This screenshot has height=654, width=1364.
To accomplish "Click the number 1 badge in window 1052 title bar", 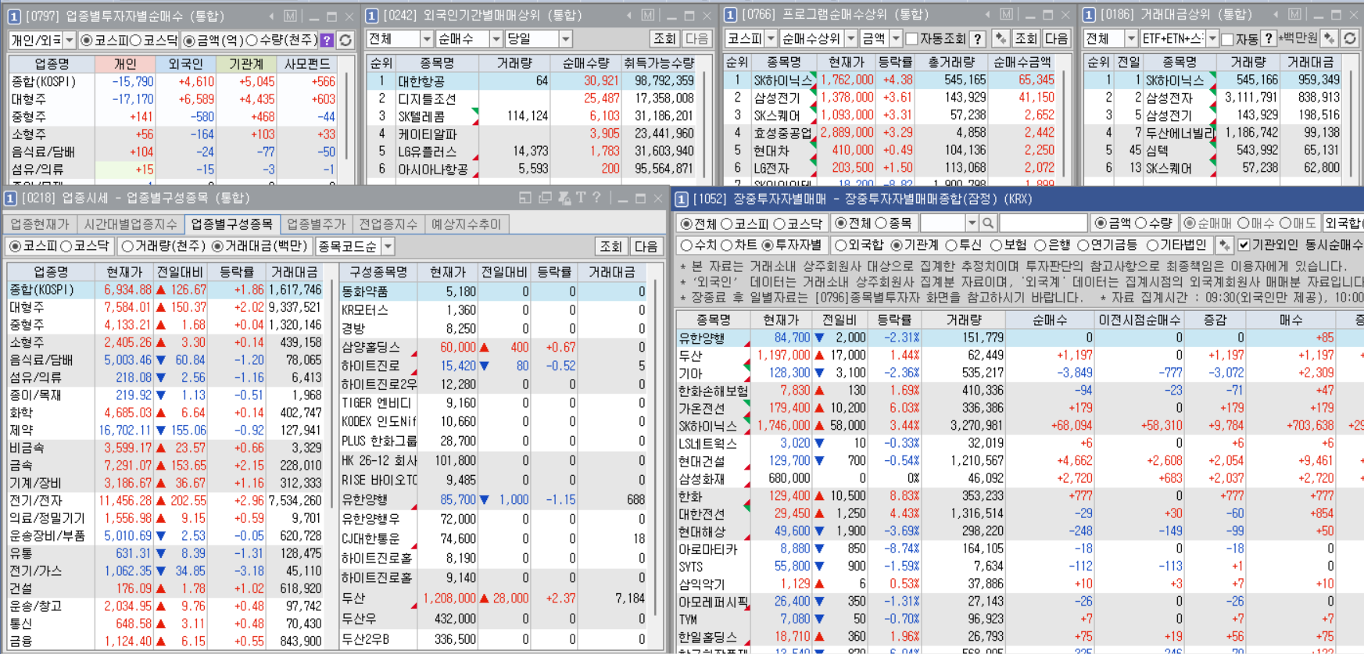I will tap(682, 199).
